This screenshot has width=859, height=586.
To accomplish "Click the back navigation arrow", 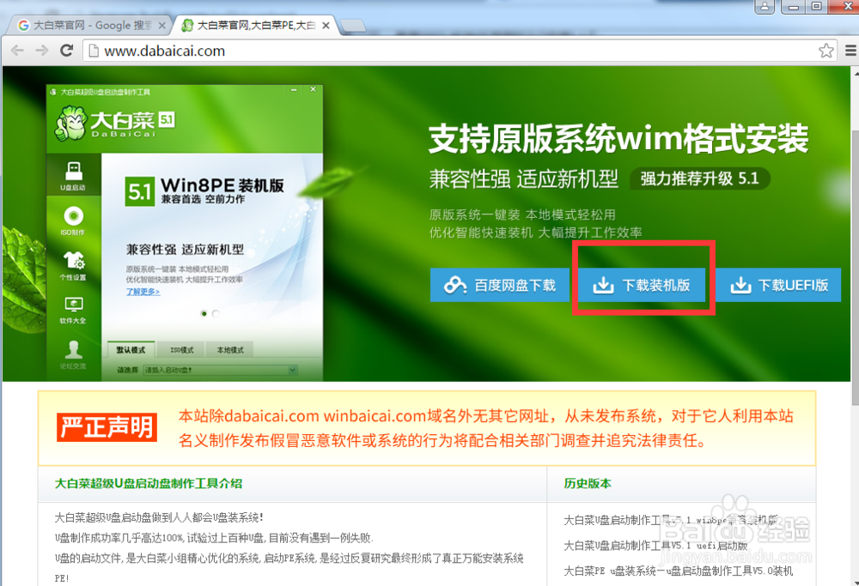I will click(x=17, y=51).
